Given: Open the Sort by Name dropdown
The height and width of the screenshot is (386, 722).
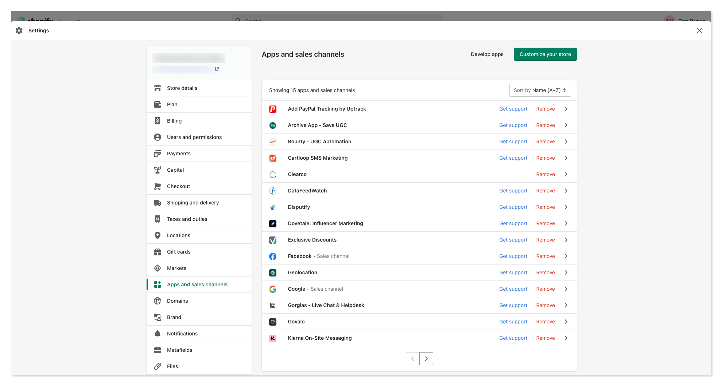Looking at the screenshot, I should point(540,90).
